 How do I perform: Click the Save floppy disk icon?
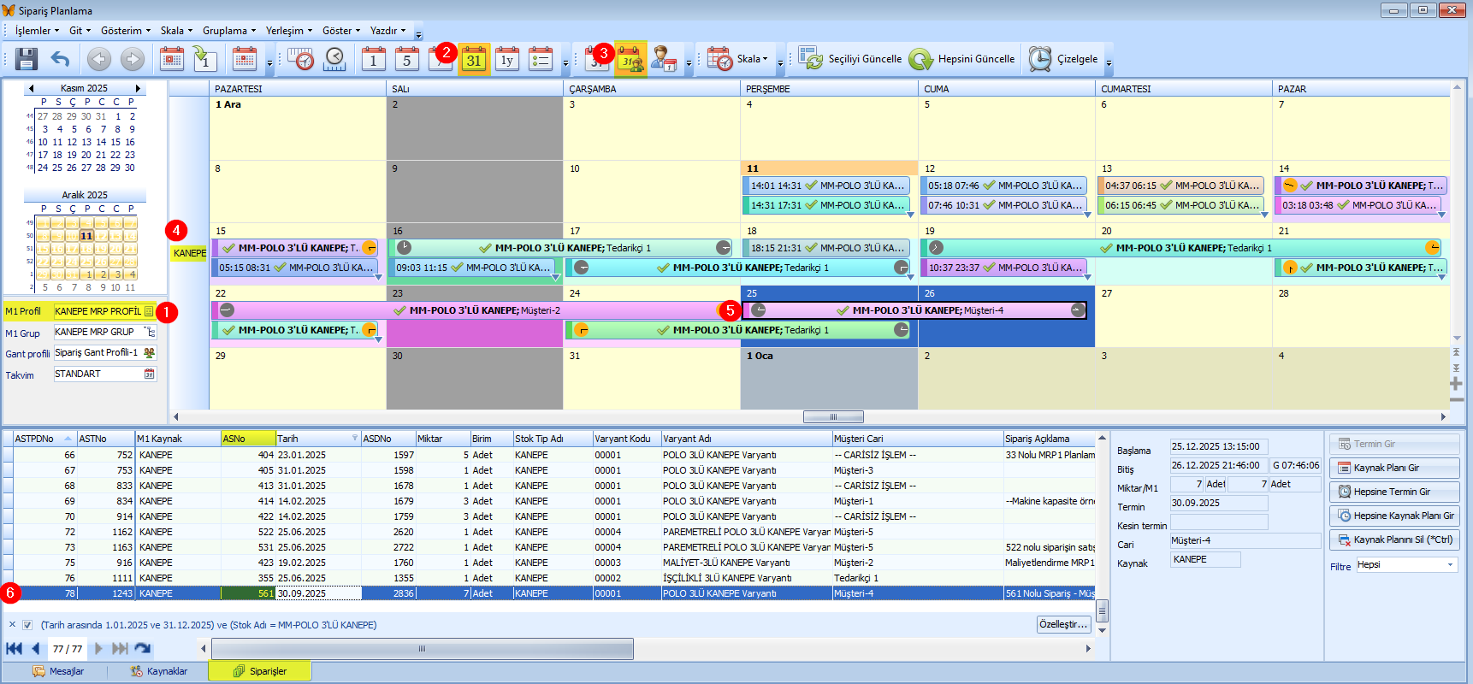click(x=27, y=59)
